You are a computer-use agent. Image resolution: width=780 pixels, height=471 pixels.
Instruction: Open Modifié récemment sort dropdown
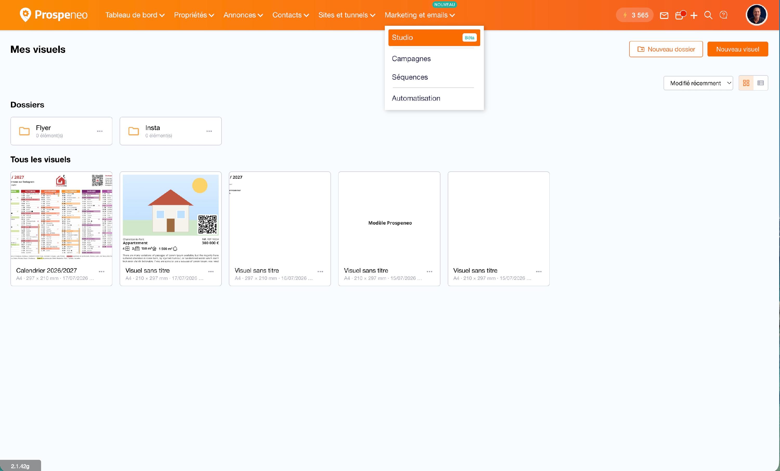[698, 83]
